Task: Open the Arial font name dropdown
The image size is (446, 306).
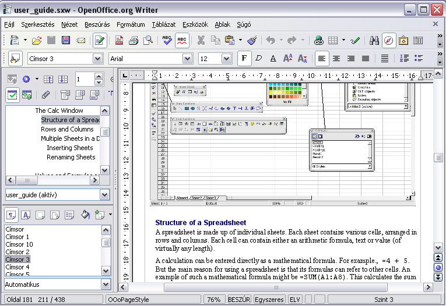Action: tap(187, 59)
